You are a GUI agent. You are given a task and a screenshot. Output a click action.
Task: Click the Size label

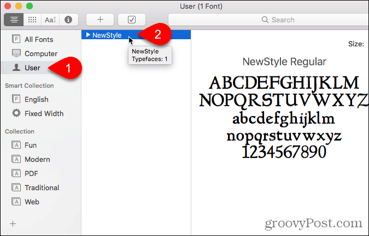(356, 44)
